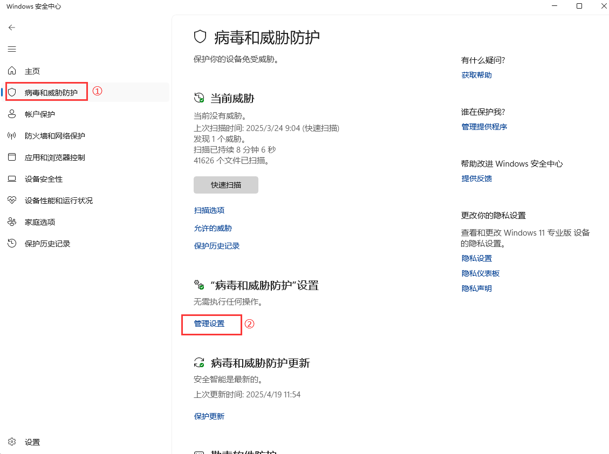Click the back arrow icon
The image size is (609, 454).
pyautogui.click(x=12, y=27)
